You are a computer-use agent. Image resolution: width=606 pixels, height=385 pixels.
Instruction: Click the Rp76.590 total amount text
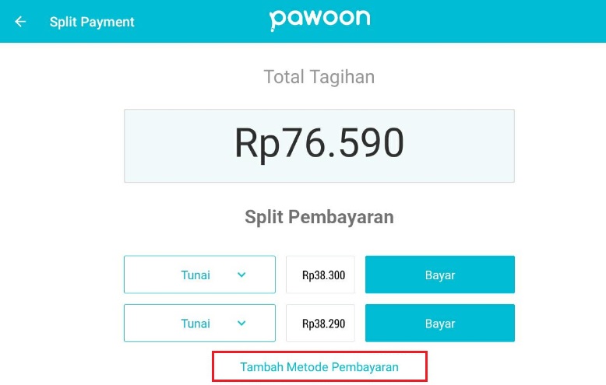click(x=319, y=144)
